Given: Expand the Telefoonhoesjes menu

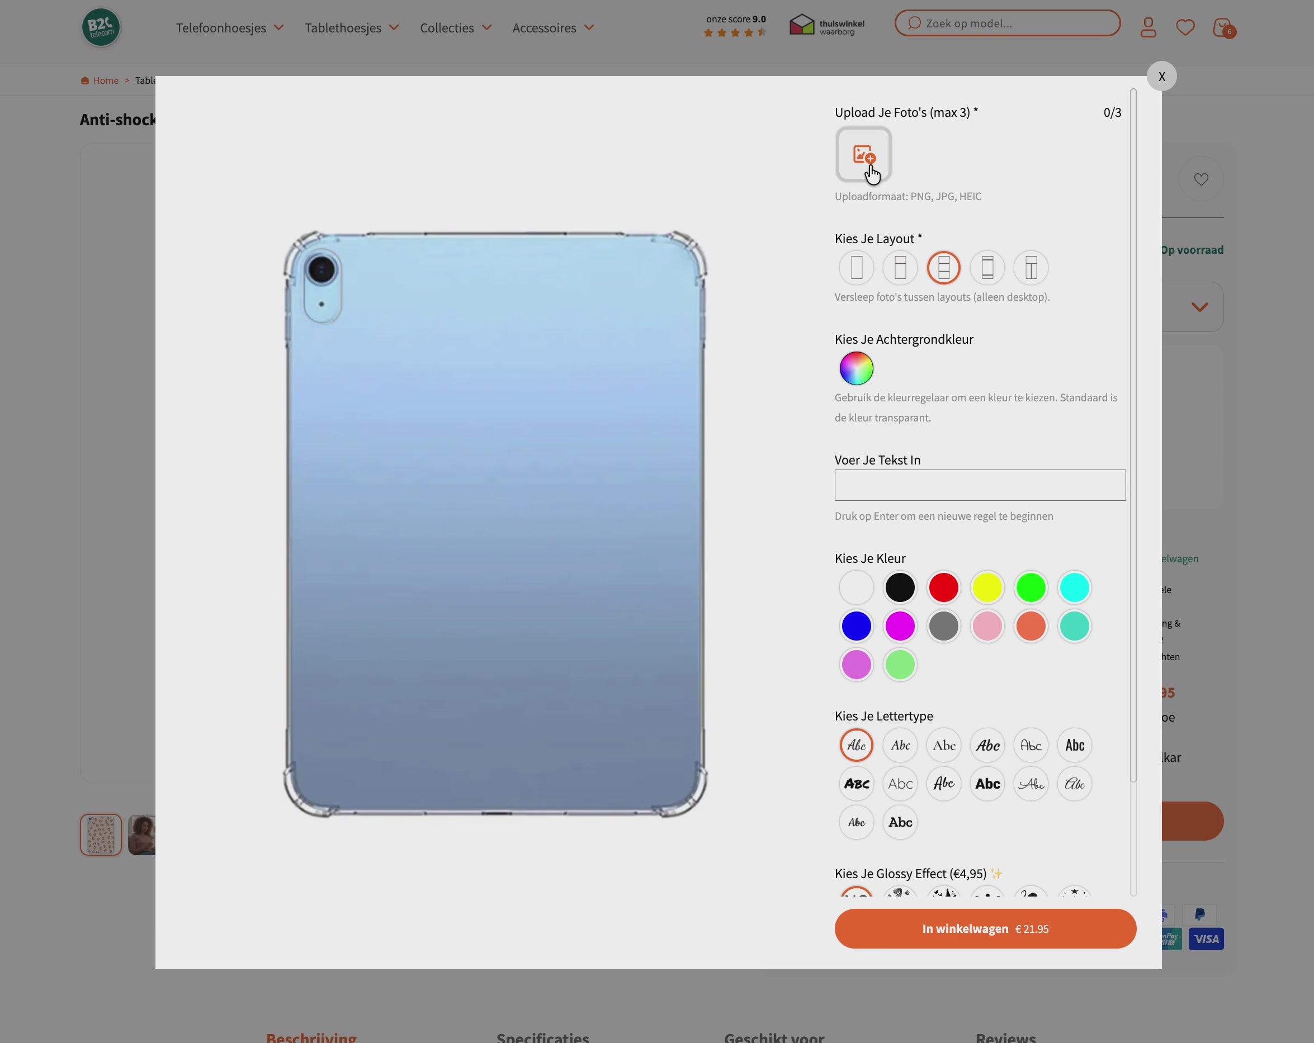Looking at the screenshot, I should point(230,27).
